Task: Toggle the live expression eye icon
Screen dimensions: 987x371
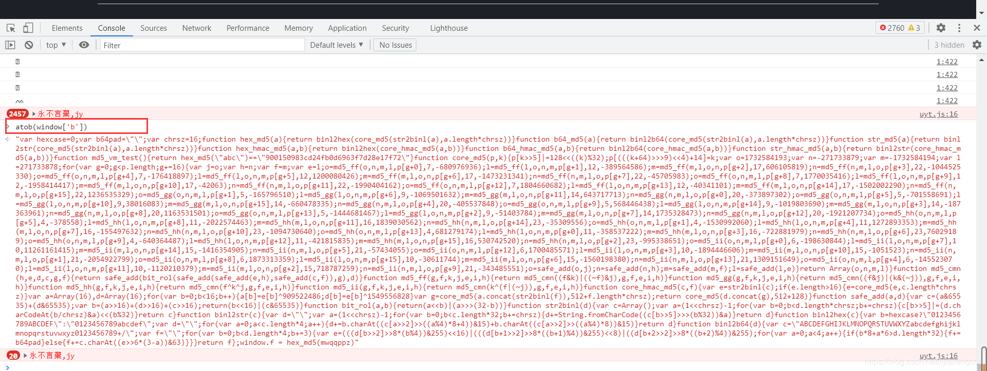Action: pyautogui.click(x=84, y=45)
